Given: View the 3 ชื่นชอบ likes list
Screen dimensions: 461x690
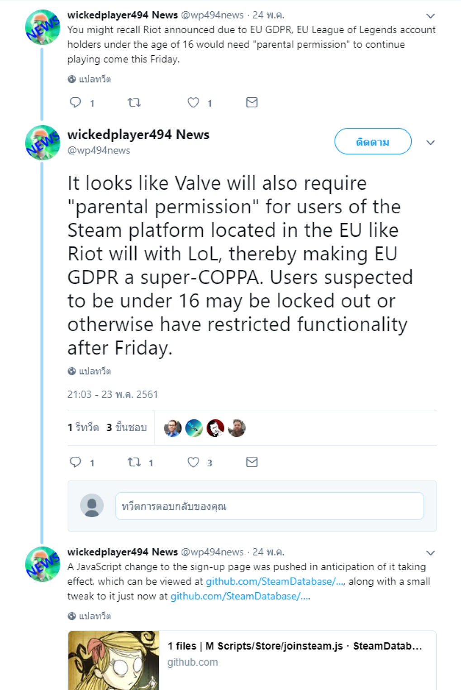Looking at the screenshot, I should (x=127, y=427).
